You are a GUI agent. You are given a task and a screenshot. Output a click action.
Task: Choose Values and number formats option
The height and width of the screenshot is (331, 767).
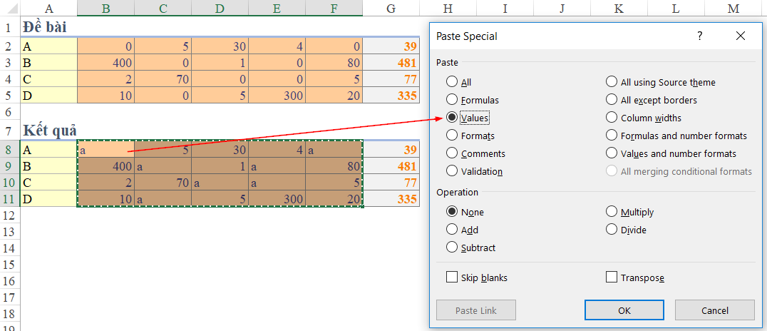[x=671, y=153]
